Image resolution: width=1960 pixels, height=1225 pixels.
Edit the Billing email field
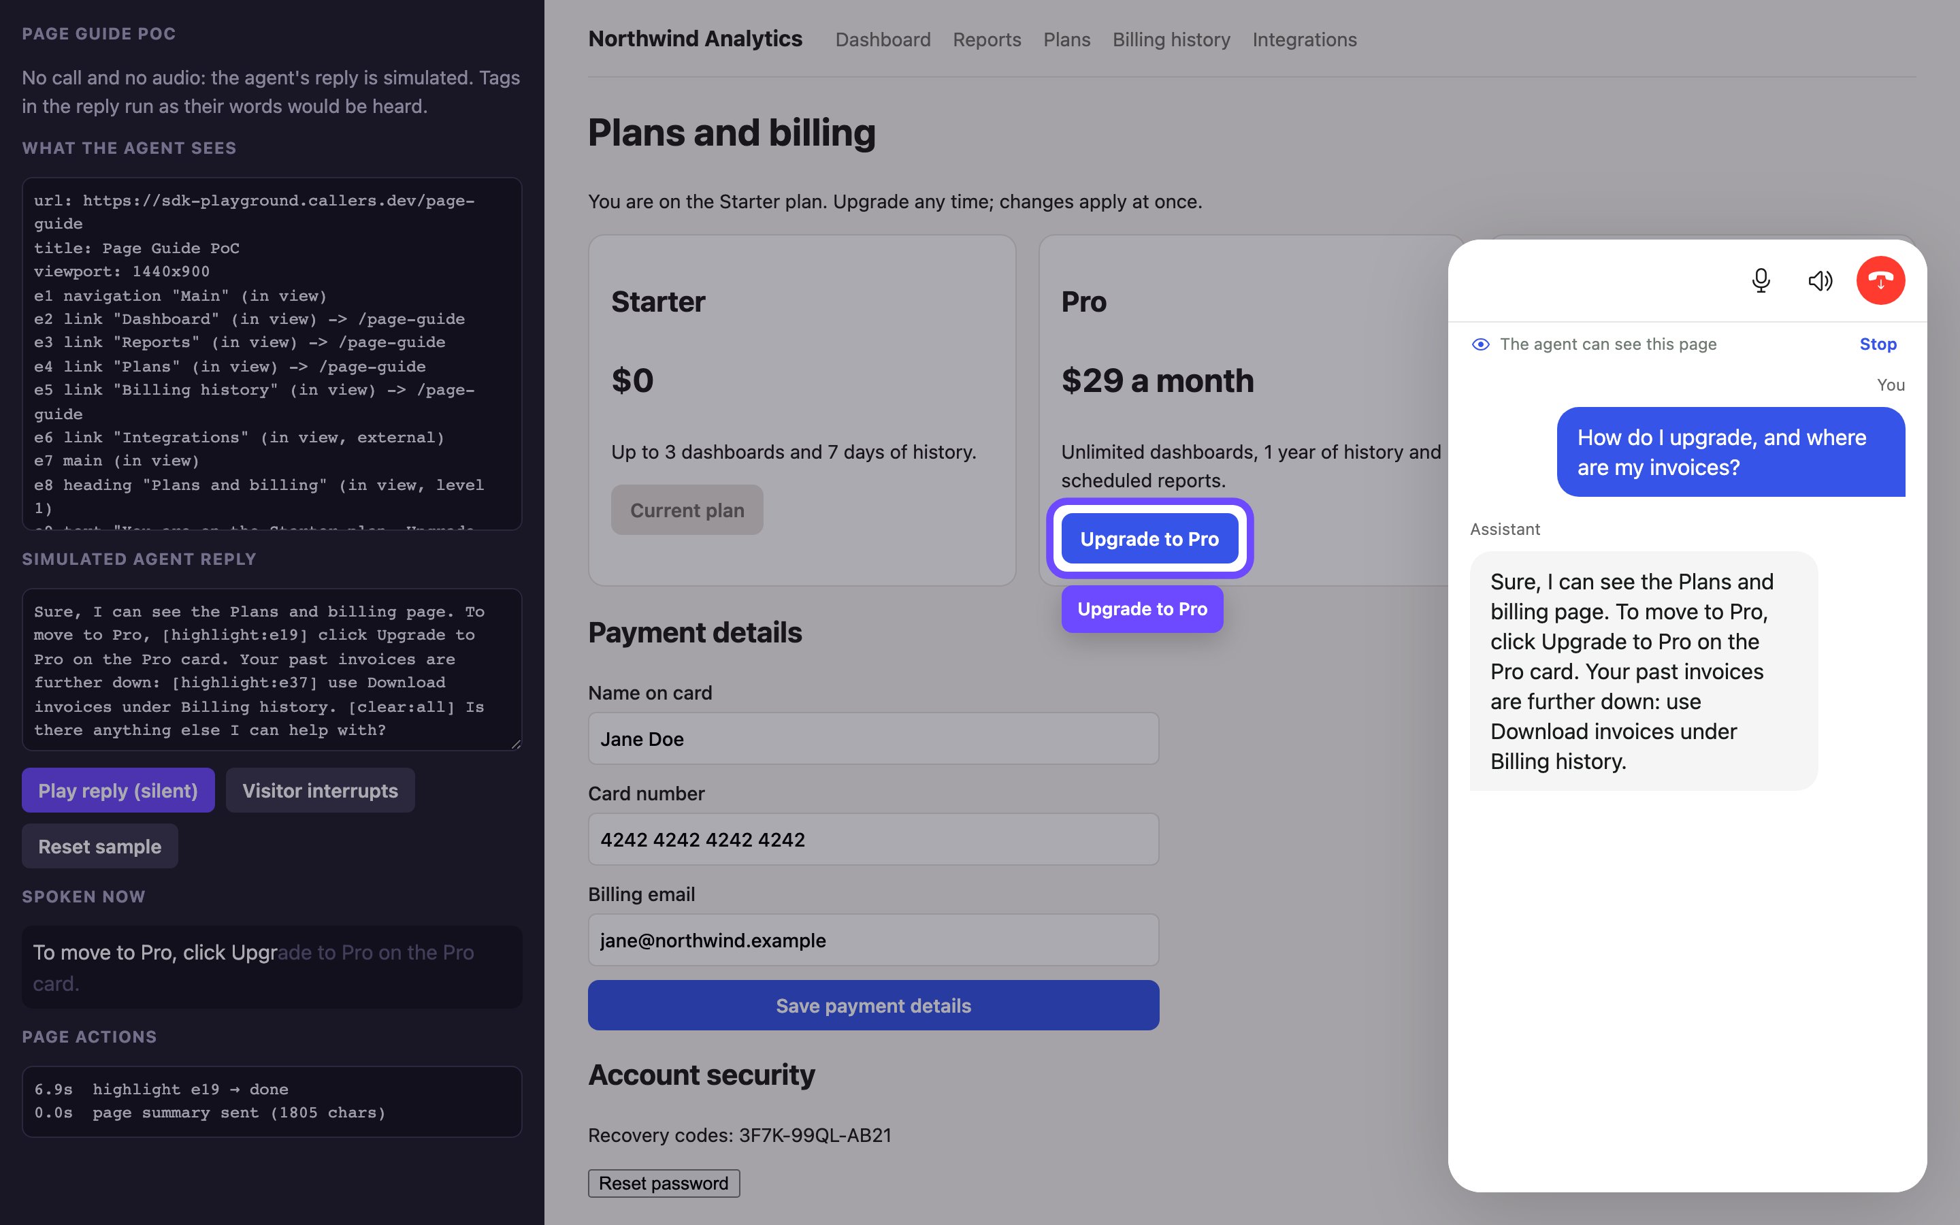873,940
